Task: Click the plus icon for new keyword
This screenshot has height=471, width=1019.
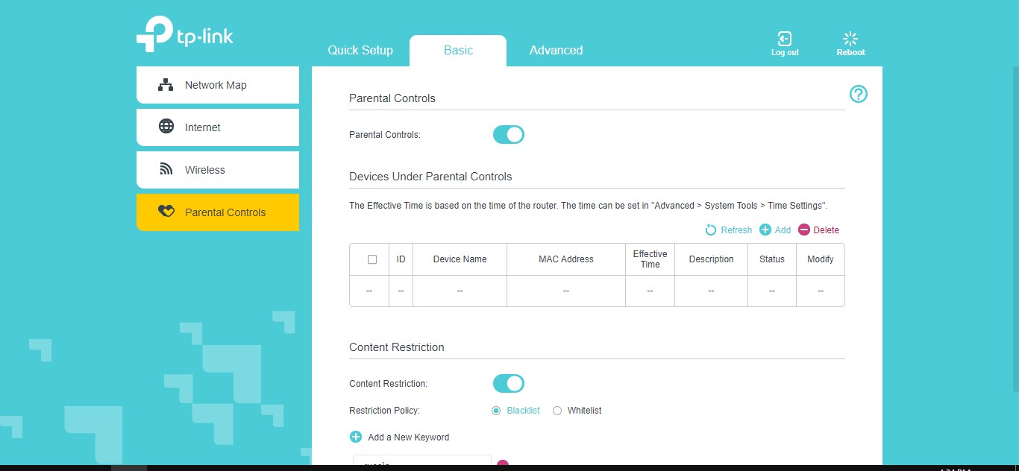Action: point(356,437)
